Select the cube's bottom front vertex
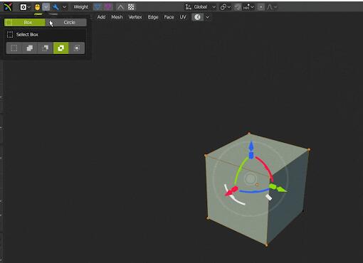The width and height of the screenshot is (363, 263). click(266, 245)
